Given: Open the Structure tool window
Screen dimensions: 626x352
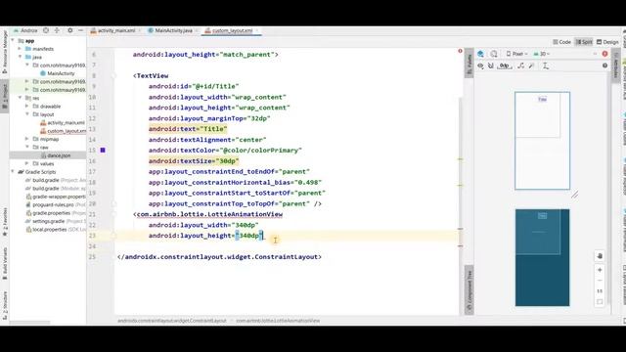Looking at the screenshot, I should pyautogui.click(x=4, y=305).
